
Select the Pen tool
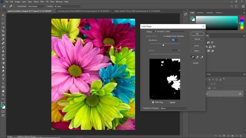point(3,75)
